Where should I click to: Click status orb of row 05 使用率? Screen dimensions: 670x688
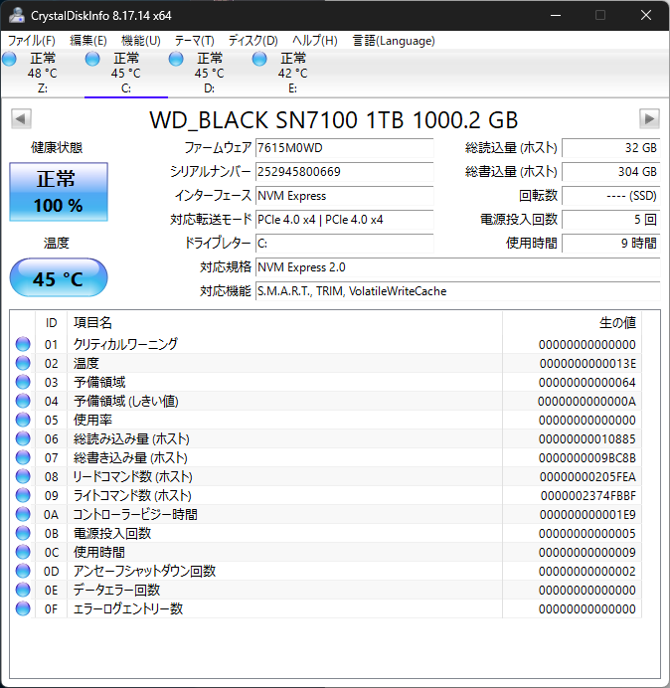tap(23, 420)
